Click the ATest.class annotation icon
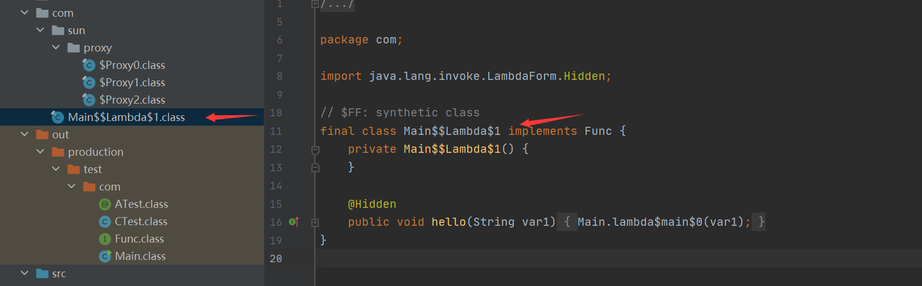The height and width of the screenshot is (286, 922). (105, 204)
